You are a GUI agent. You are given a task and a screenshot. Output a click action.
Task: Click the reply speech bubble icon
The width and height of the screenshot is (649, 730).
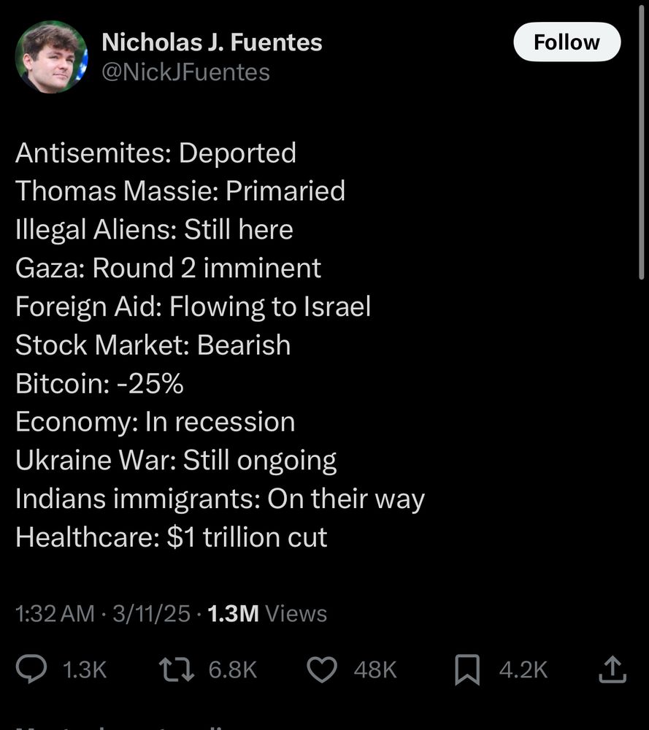point(33,669)
